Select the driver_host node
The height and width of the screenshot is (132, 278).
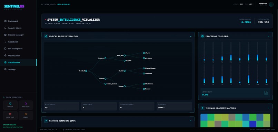pyautogui.click(x=125, y=55)
